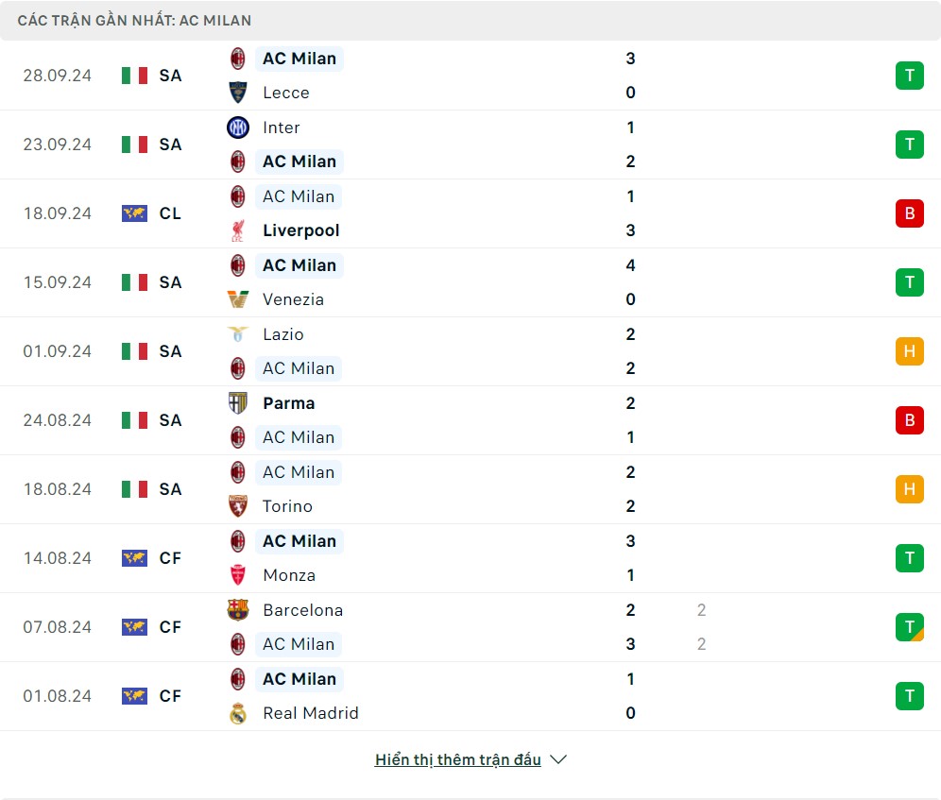Viewport: 941px width, 800px height.
Task: Click the Lecce club crest icon
Action: pos(238,93)
